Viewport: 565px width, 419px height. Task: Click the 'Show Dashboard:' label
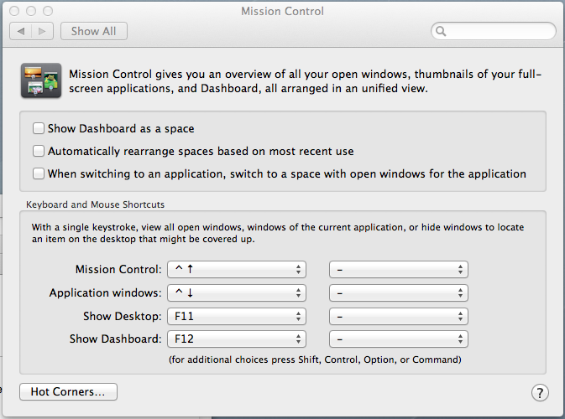click(x=115, y=339)
